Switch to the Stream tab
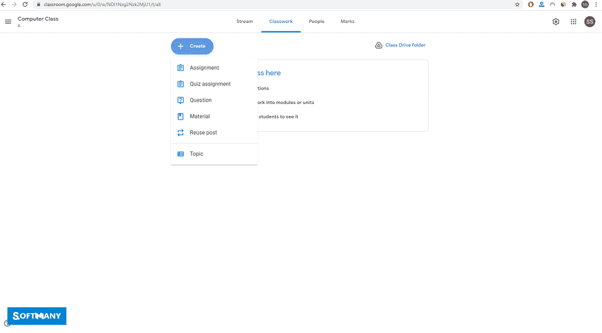602x333 pixels. pos(244,22)
